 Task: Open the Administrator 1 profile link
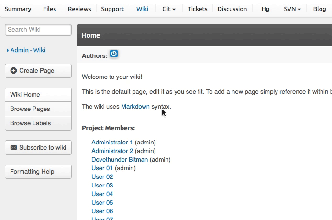tap(112, 143)
